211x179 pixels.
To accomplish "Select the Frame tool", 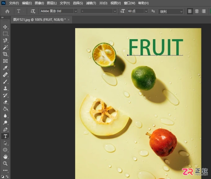I will 5,61.
